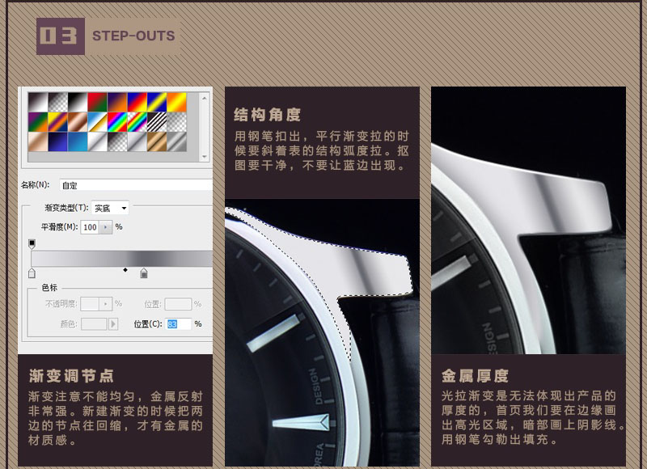
Task: Pick the black-and-white transparent stripes preset
Action: [157, 121]
